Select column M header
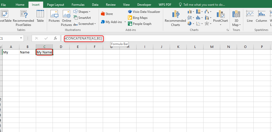The image size is (272, 132). pyautogui.click(x=212, y=47)
